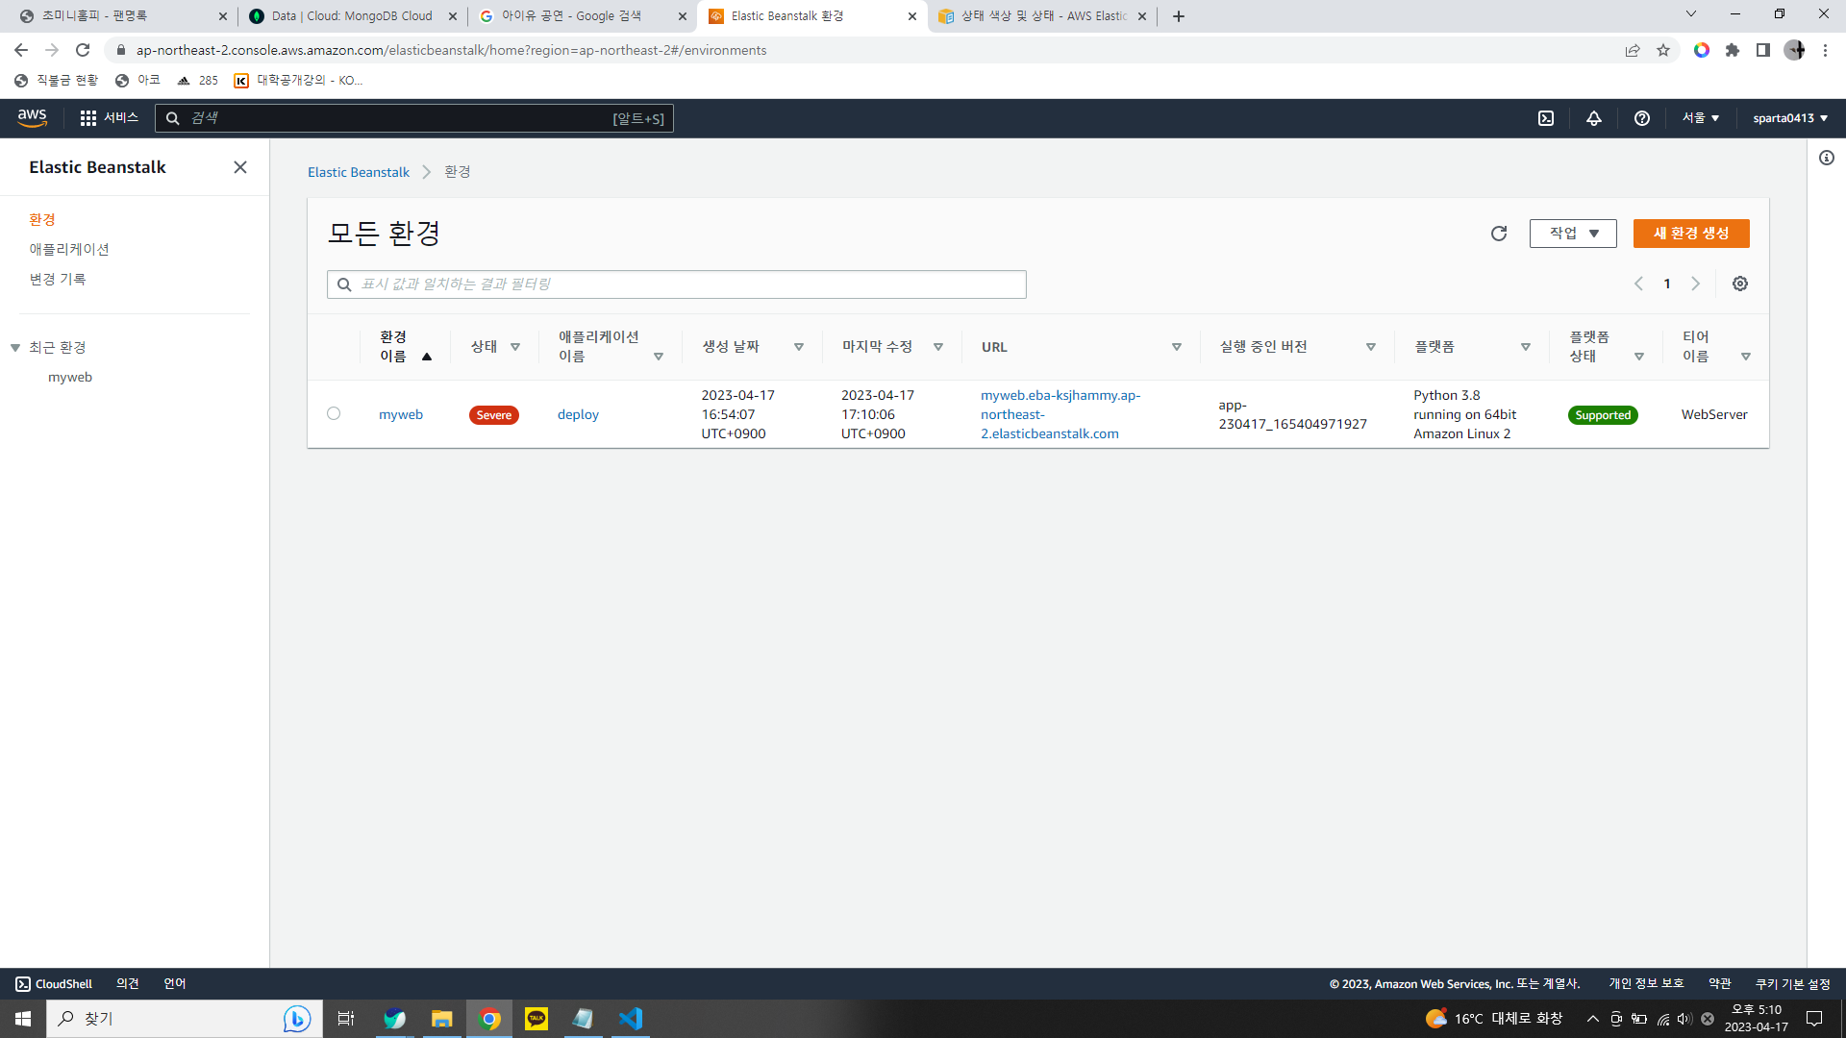Open the myweb elasticbeanstalk.com URL

[x=1060, y=414]
